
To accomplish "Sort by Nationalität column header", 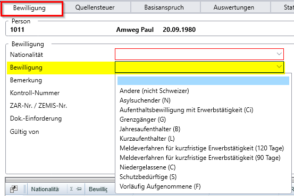I will [45, 189].
